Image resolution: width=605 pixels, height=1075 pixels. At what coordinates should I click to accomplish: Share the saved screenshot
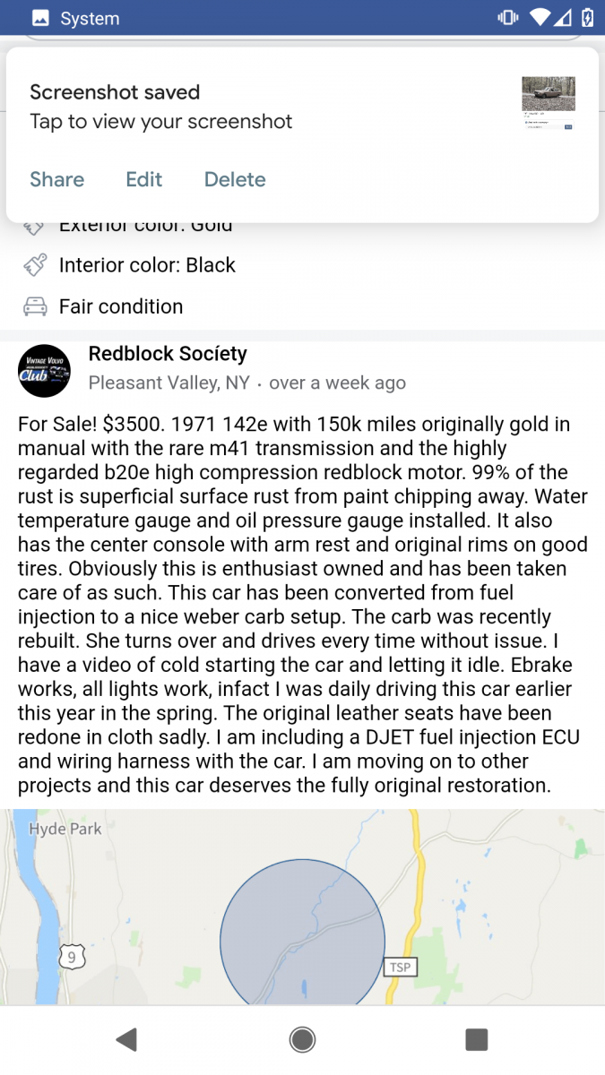[x=56, y=179]
